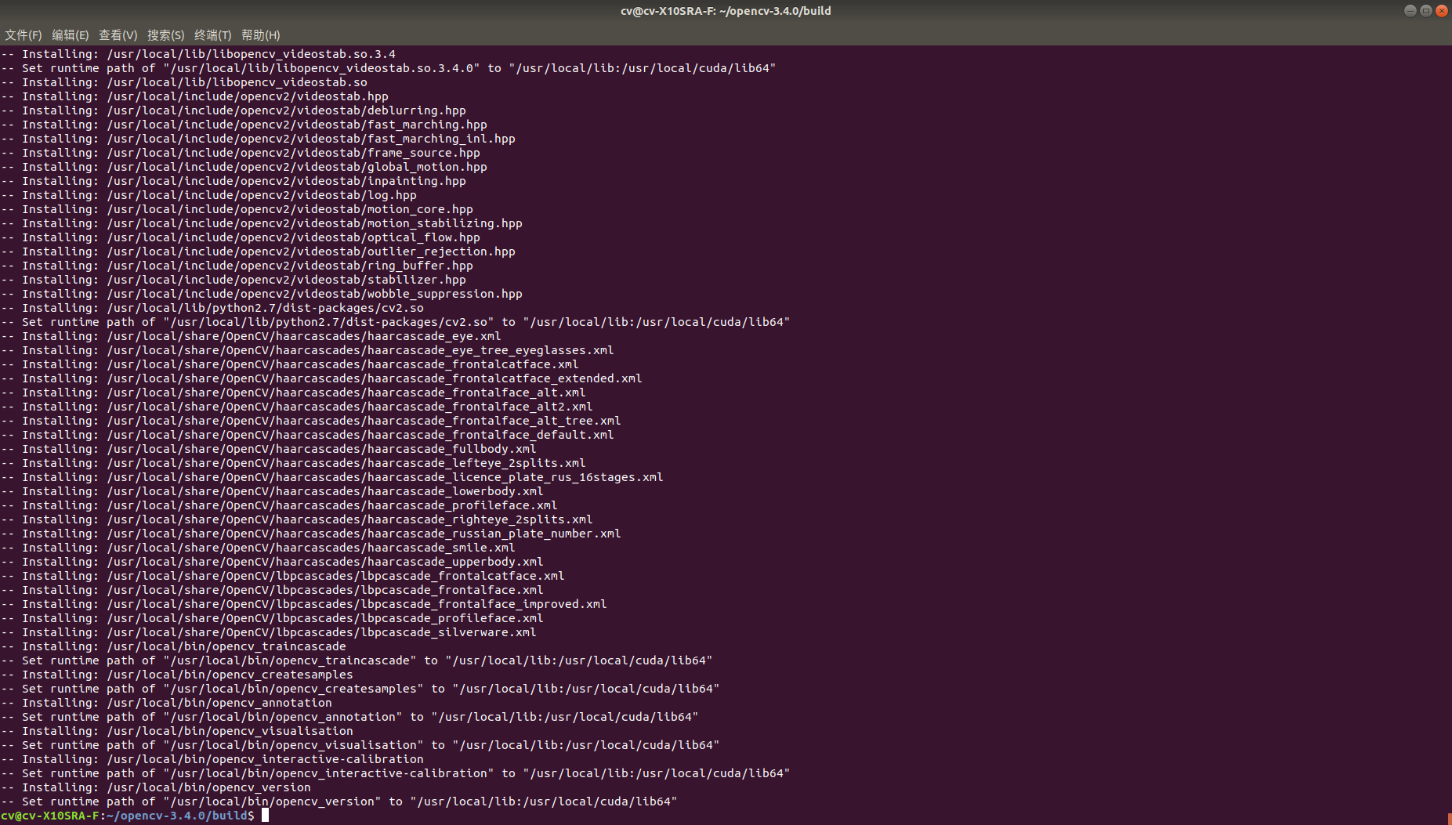Click the lbpcascade_silverware.xml line
The image size is (1452, 825).
[269, 632]
